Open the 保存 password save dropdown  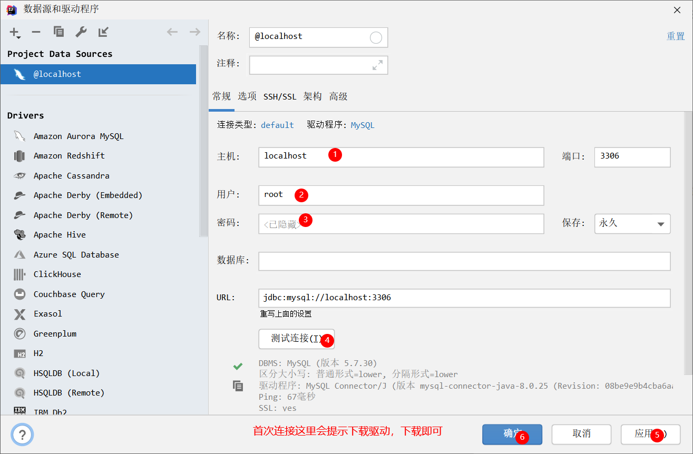[632, 224]
